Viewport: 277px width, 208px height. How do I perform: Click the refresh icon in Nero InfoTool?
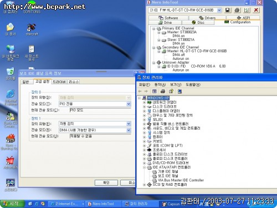click(247, 10)
